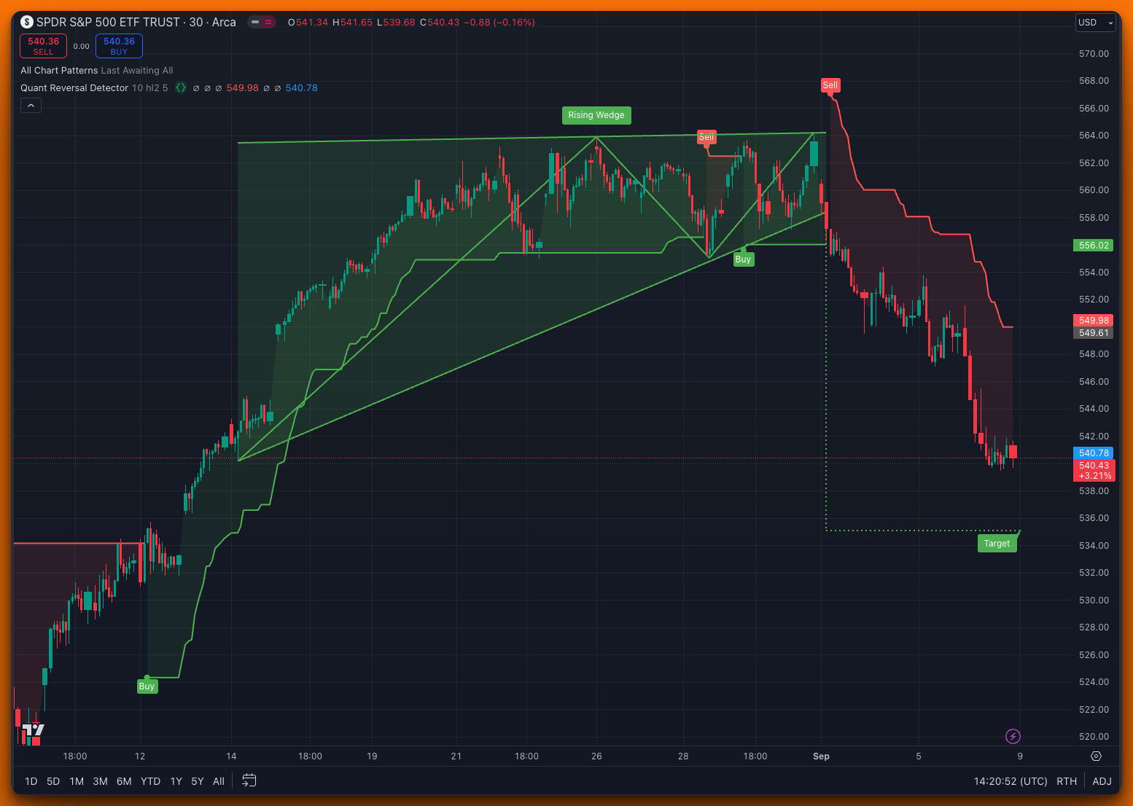Viewport: 1133px width, 806px height.
Task: Click the C540.43 close value in header
Action: click(x=440, y=23)
